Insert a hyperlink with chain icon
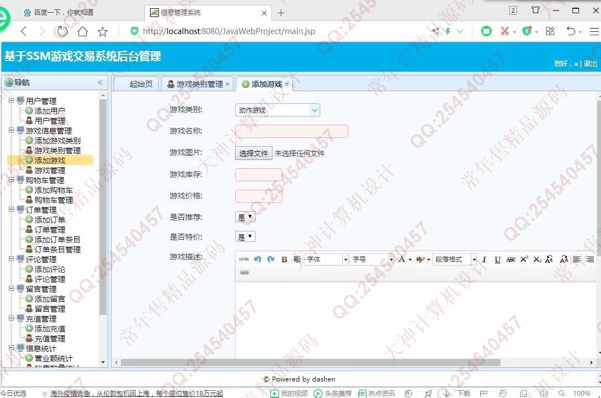This screenshot has height=398, width=601. click(244, 273)
